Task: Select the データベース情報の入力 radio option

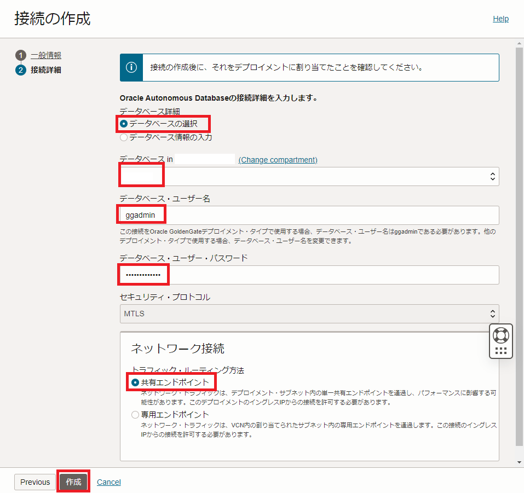Action: coord(124,137)
